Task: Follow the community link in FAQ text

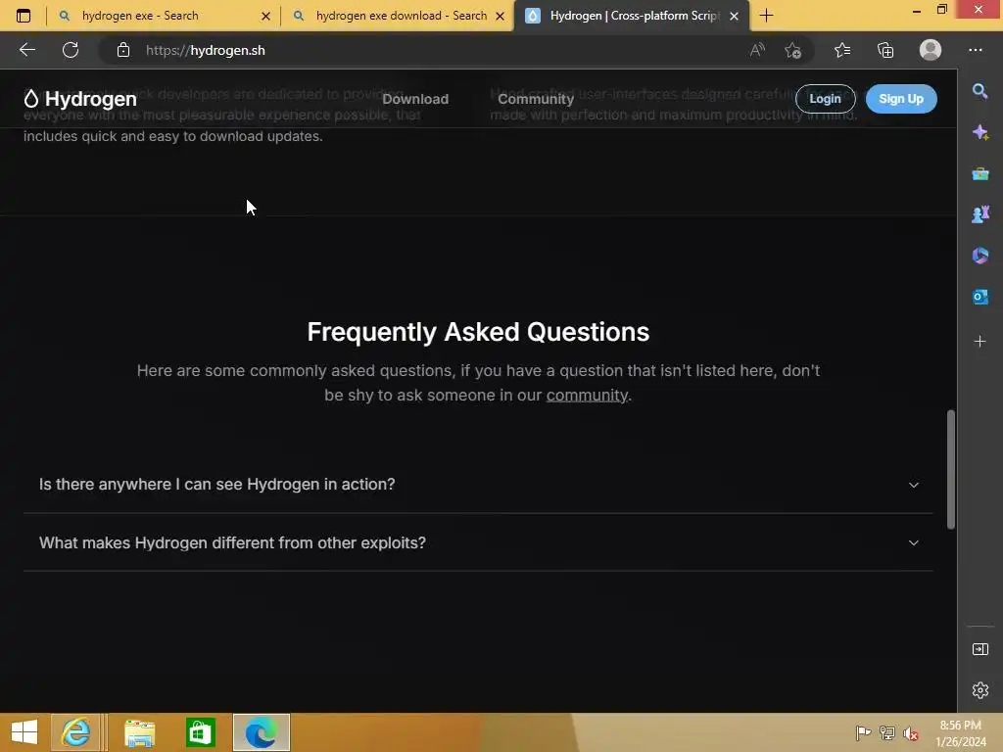Action: [587, 396]
